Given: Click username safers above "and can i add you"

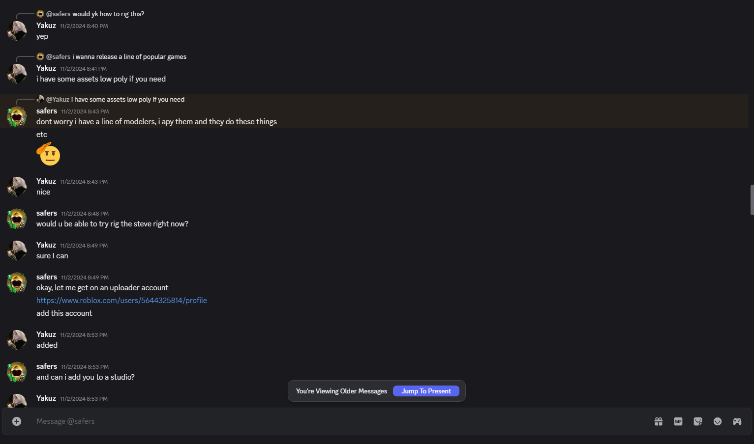Looking at the screenshot, I should tap(47, 366).
